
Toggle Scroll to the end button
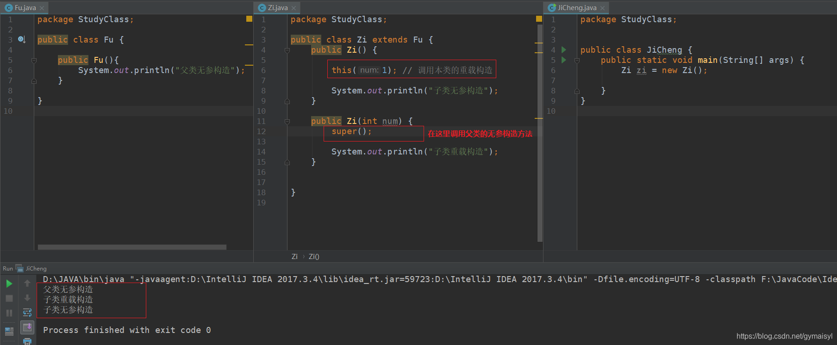tap(27, 327)
